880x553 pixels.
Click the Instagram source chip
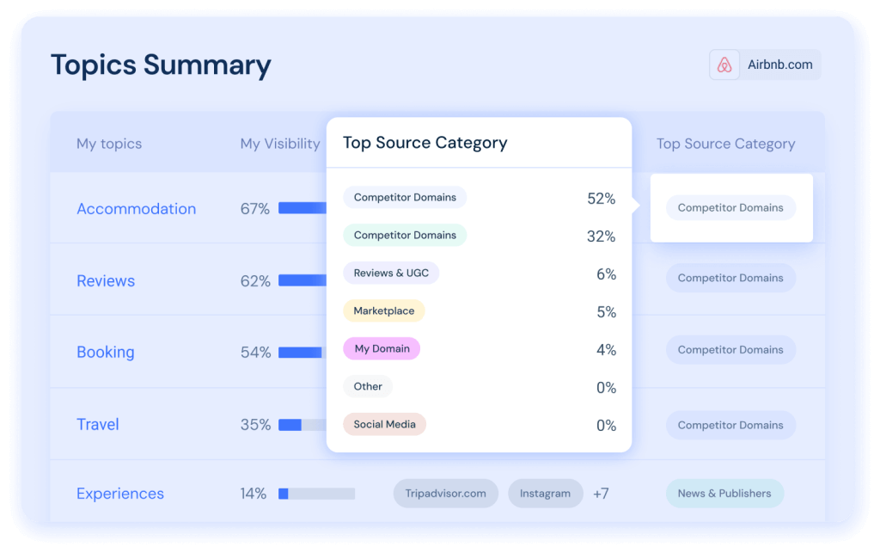point(545,494)
